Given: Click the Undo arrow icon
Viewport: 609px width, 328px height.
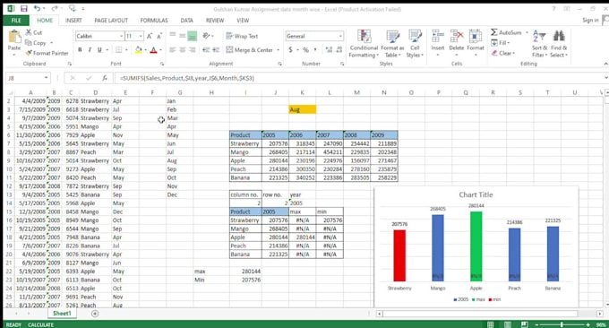Looking at the screenshot, I should click(37, 8).
